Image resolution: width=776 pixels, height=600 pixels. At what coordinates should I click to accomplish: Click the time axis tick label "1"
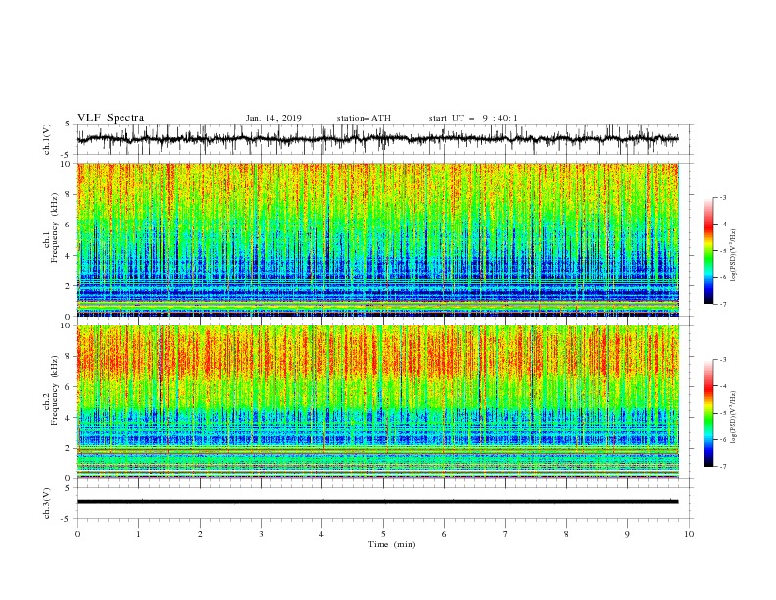139,534
